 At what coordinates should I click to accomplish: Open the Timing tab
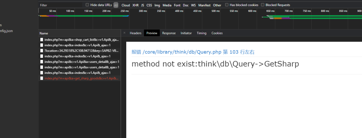[202, 33]
